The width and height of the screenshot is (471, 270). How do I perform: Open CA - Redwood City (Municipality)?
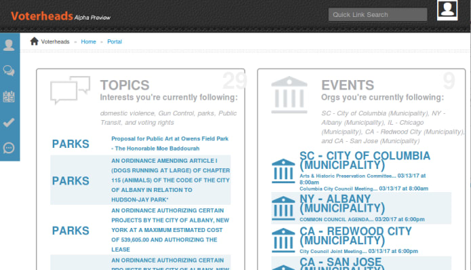pyautogui.click(x=356, y=235)
